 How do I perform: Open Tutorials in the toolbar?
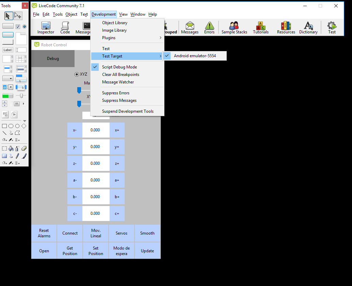(261, 28)
